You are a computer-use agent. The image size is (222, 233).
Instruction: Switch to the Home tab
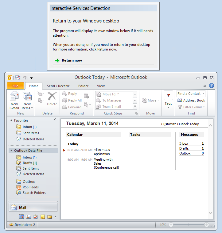34,86
